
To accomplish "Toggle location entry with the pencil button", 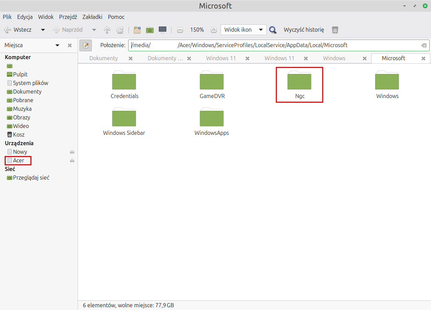I will [86, 45].
